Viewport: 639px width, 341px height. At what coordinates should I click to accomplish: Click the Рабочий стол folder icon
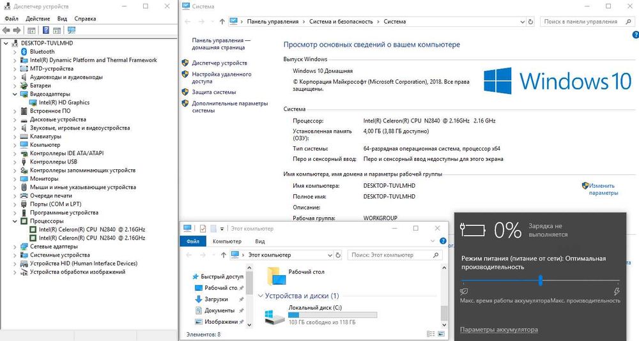pyautogui.click(x=276, y=276)
